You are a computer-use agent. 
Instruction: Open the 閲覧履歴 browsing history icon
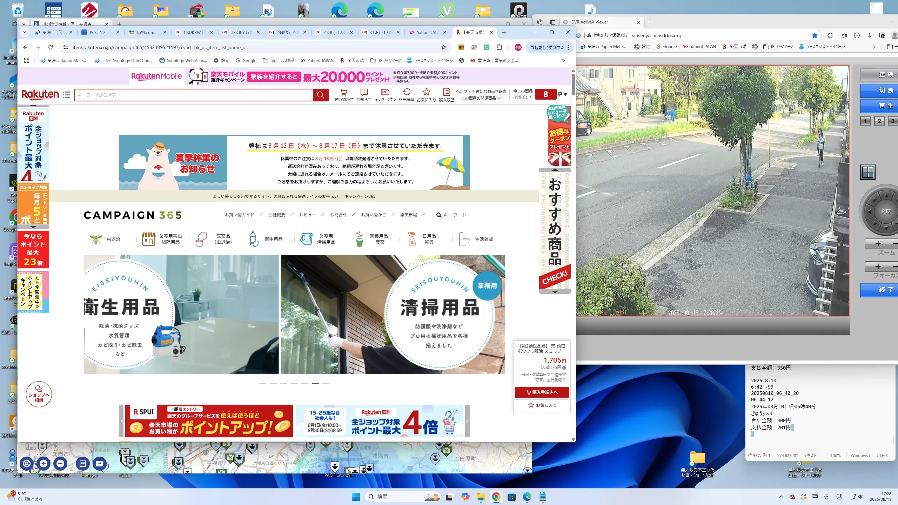pyautogui.click(x=406, y=93)
